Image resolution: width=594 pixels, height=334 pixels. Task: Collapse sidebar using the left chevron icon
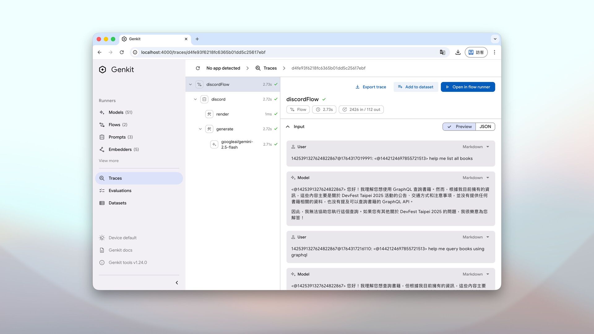pos(177,283)
